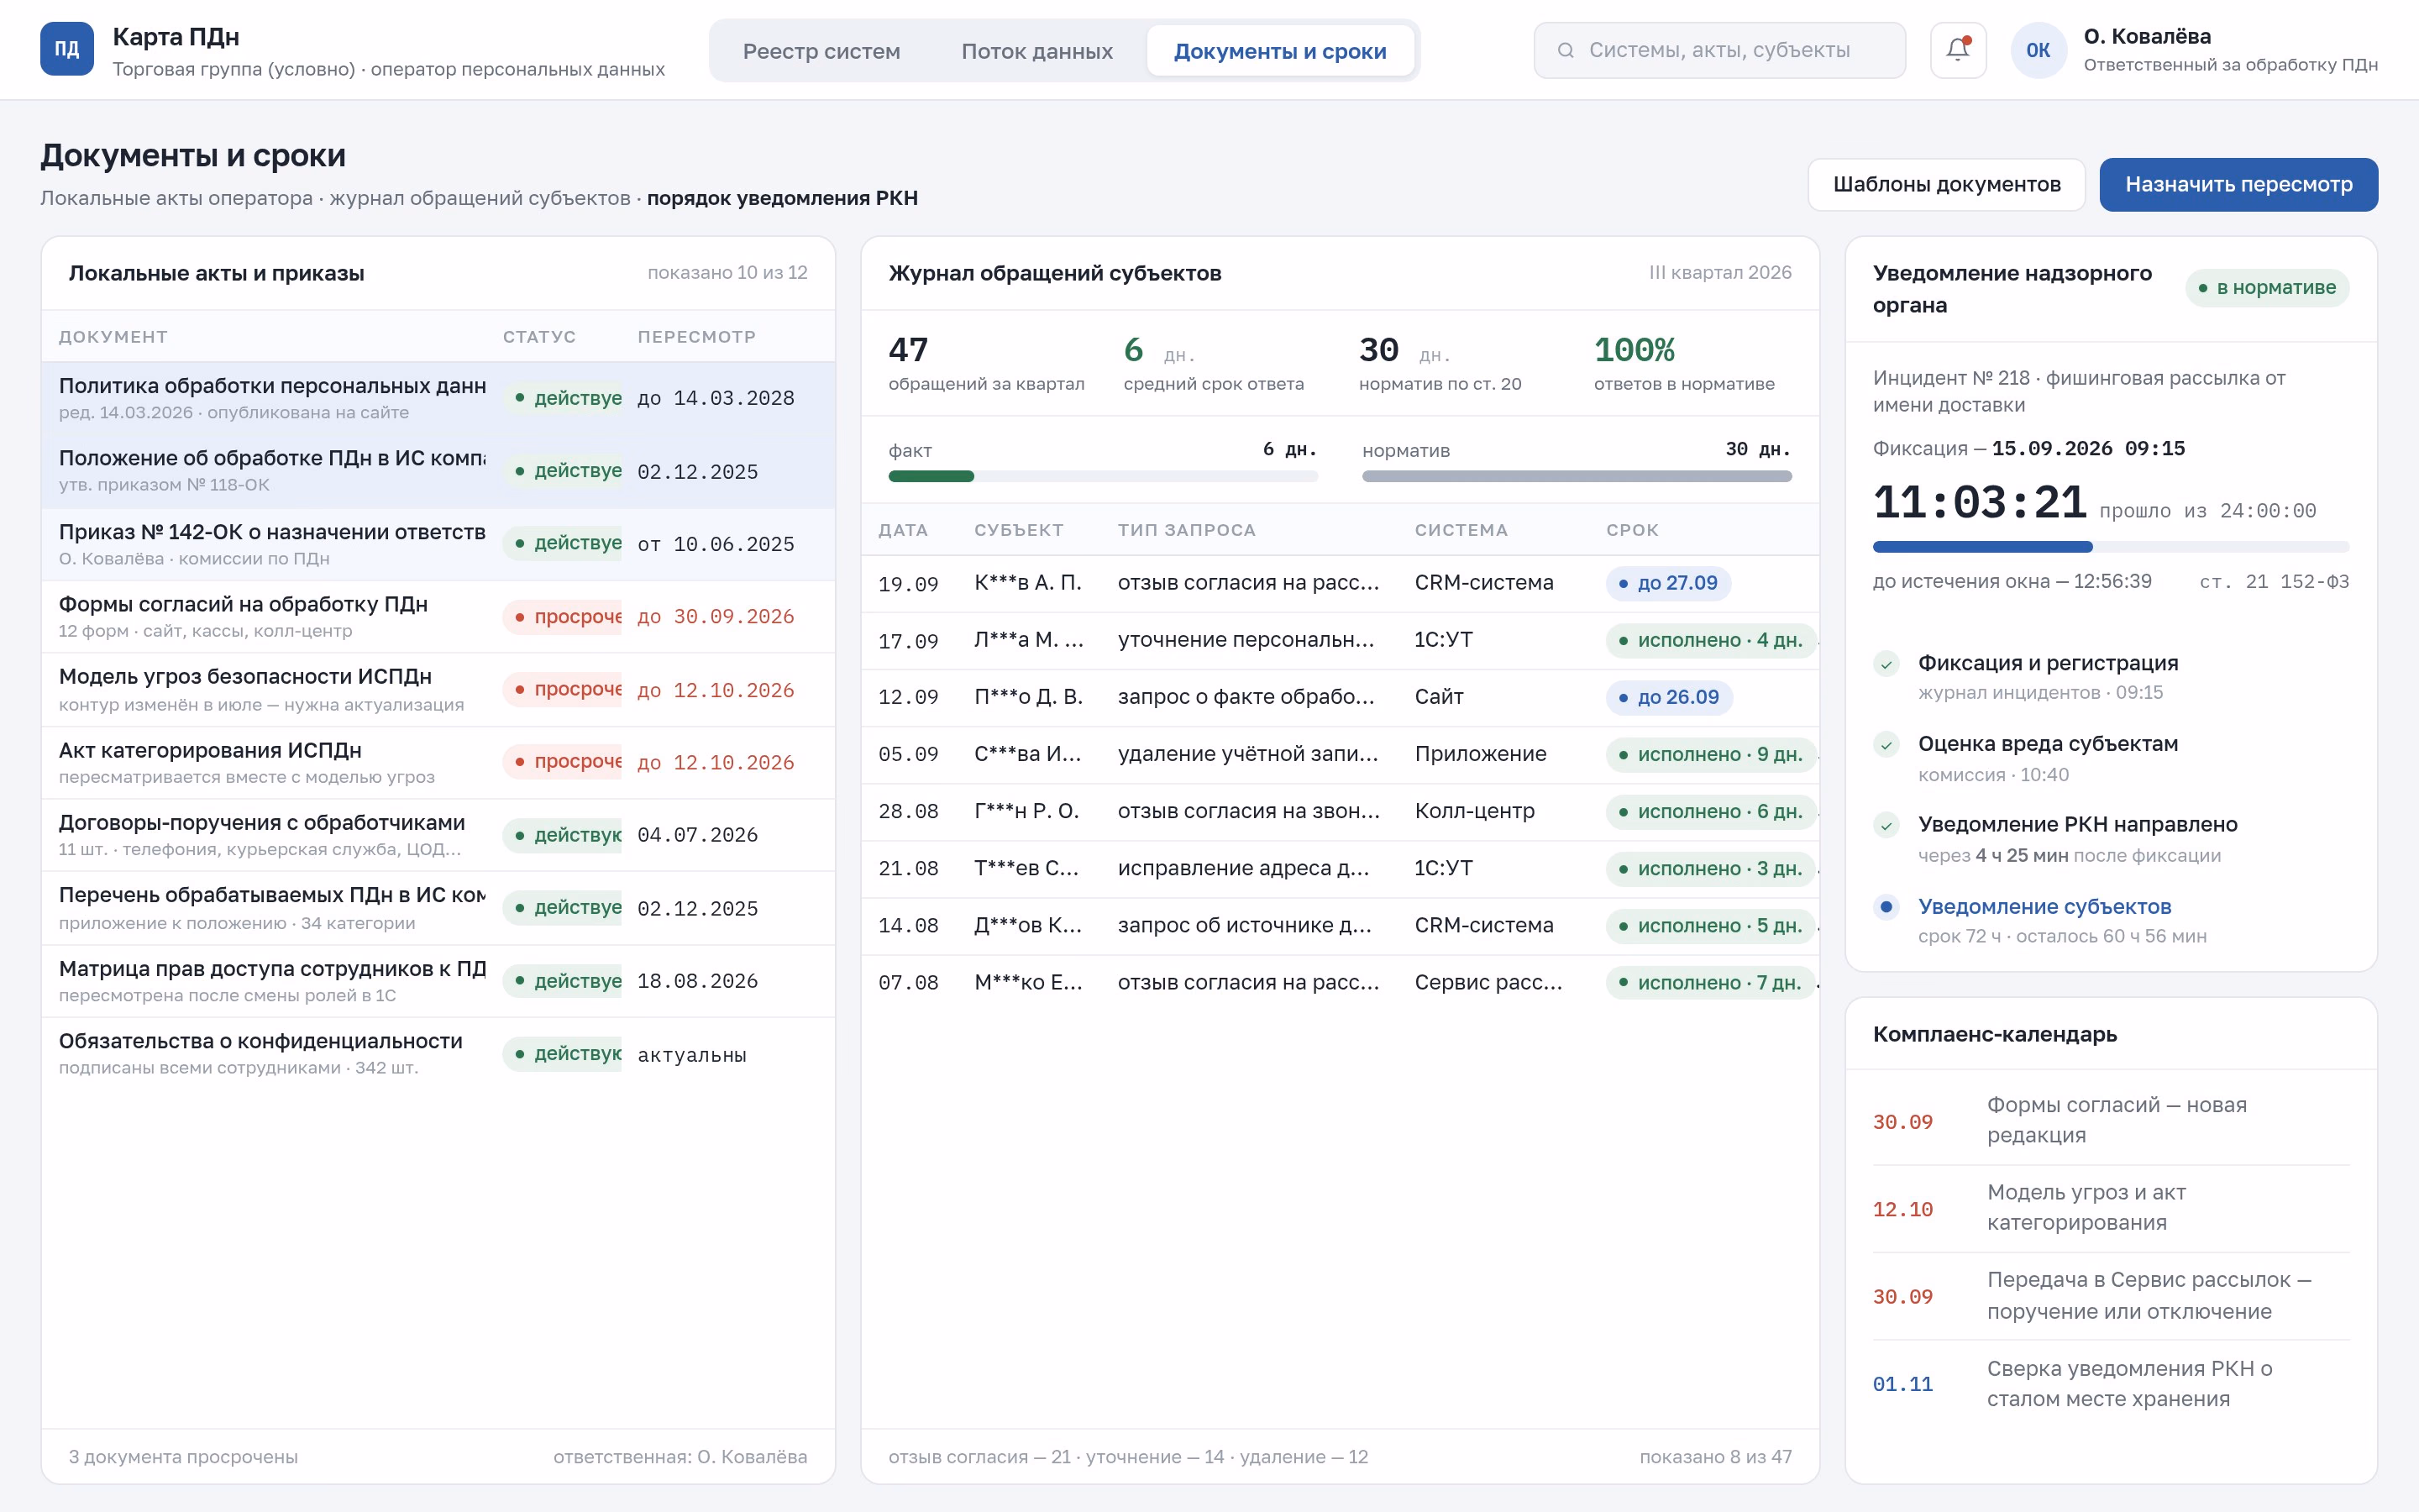Screen dimensions: 2419x1512
Task: Click Шаблоны документов button
Action: 1946,185
